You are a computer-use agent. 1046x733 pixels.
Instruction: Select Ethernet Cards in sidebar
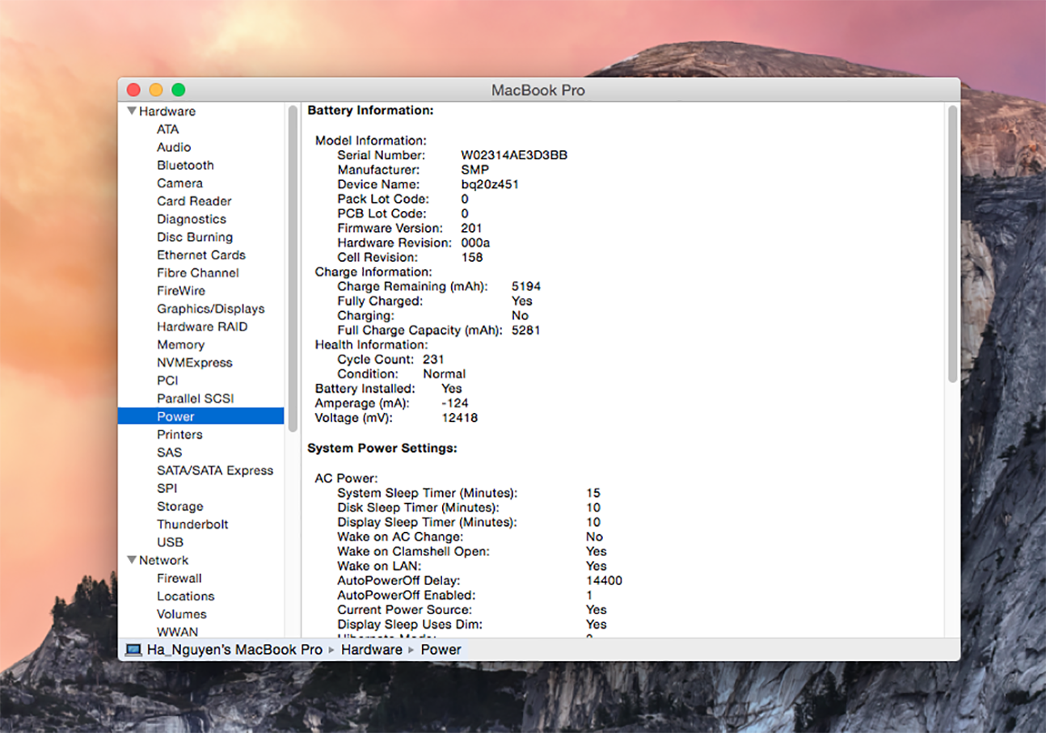pos(200,255)
